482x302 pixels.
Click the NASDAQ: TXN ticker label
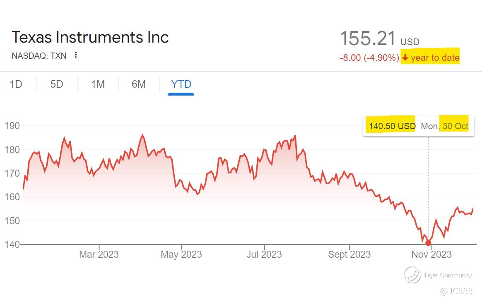39,55
